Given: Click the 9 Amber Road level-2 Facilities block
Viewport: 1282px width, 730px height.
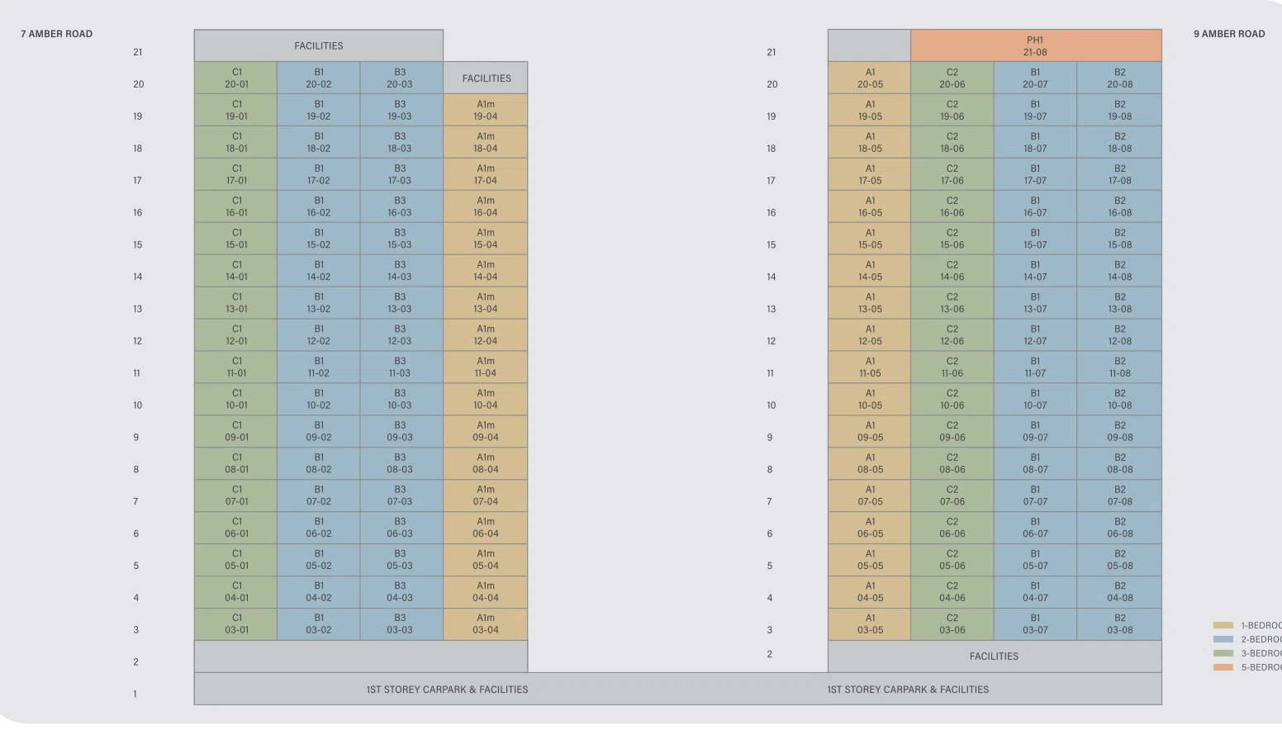Looking at the screenshot, I should pos(995,657).
